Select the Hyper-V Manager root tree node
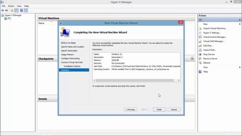 (x=13, y=15)
